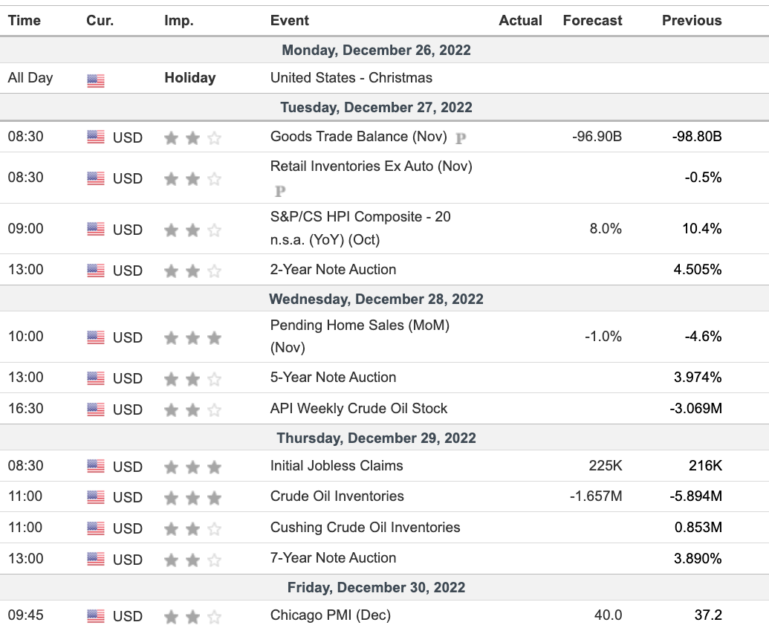Open the 7-Year Note Auction event

point(333,558)
